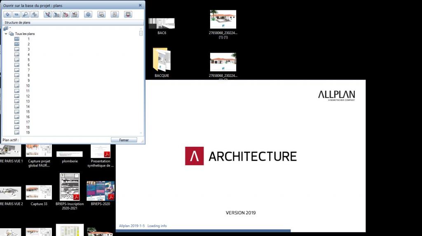This screenshot has height=236, width=422.
Task: Select the Presentation synthetique PDF icon
Action: tap(101, 156)
